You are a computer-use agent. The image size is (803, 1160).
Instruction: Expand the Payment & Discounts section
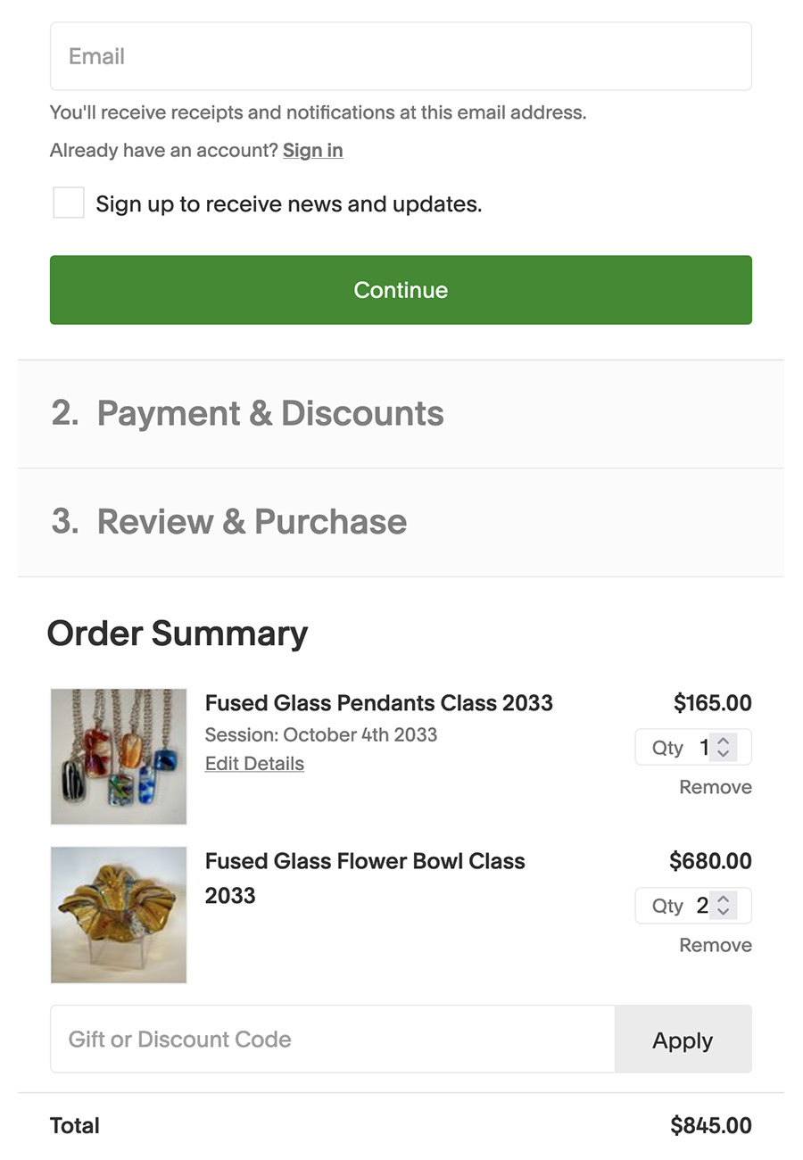[x=401, y=414]
